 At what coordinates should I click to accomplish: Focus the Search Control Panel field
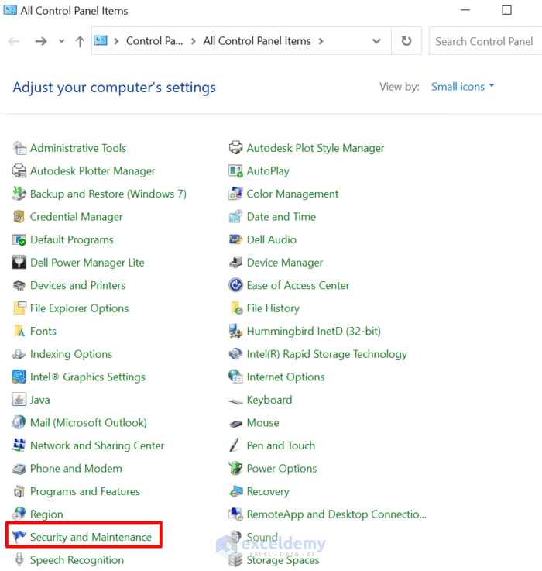(x=485, y=41)
